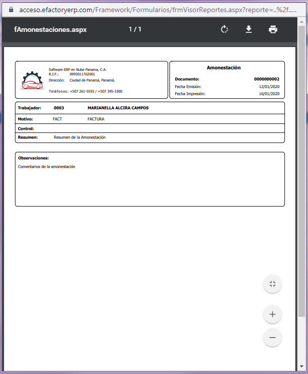Click Comentarios de la amonestación text

coord(47,167)
